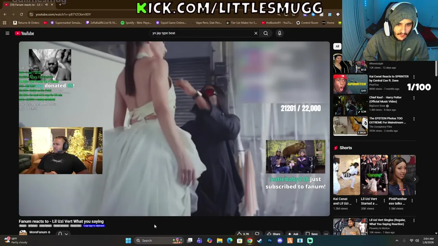Open options for The EPSTEIN Photos video
Image resolution: width=438 pixels, height=246 pixels.
coord(414,119)
